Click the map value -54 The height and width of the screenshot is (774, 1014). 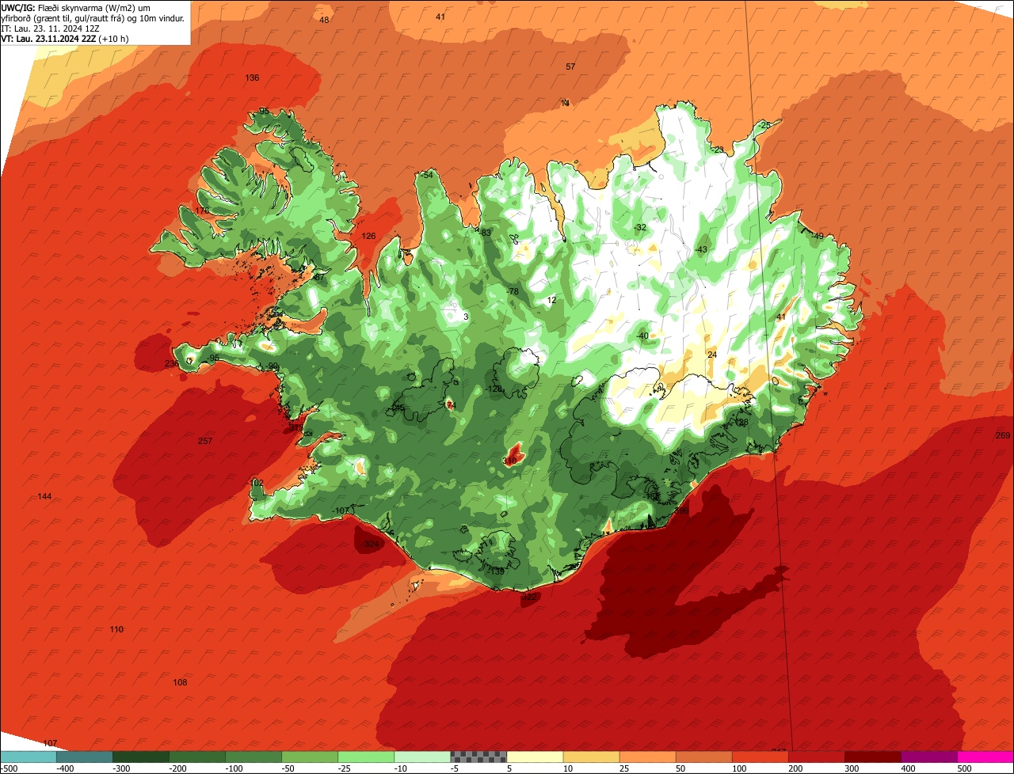[x=427, y=174]
